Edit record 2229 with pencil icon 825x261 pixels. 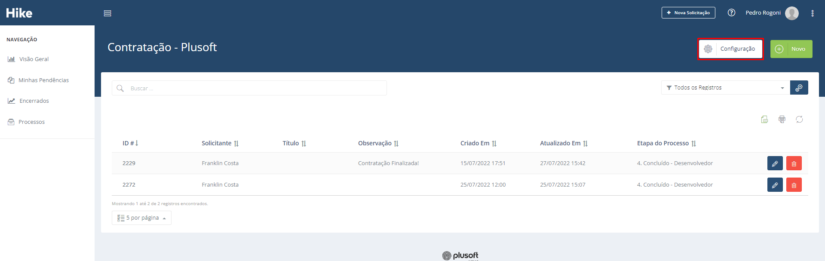775,163
